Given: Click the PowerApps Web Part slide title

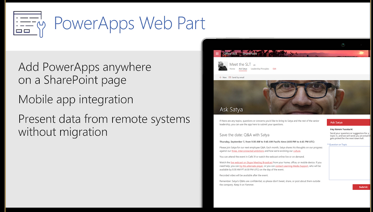Looking at the screenshot, I should 129,23.
